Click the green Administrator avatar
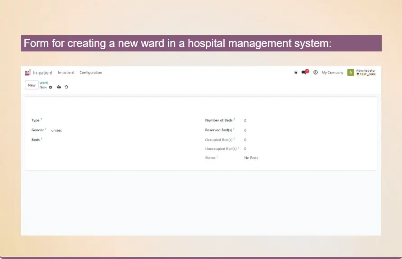This screenshot has height=259, width=402. coord(351,73)
